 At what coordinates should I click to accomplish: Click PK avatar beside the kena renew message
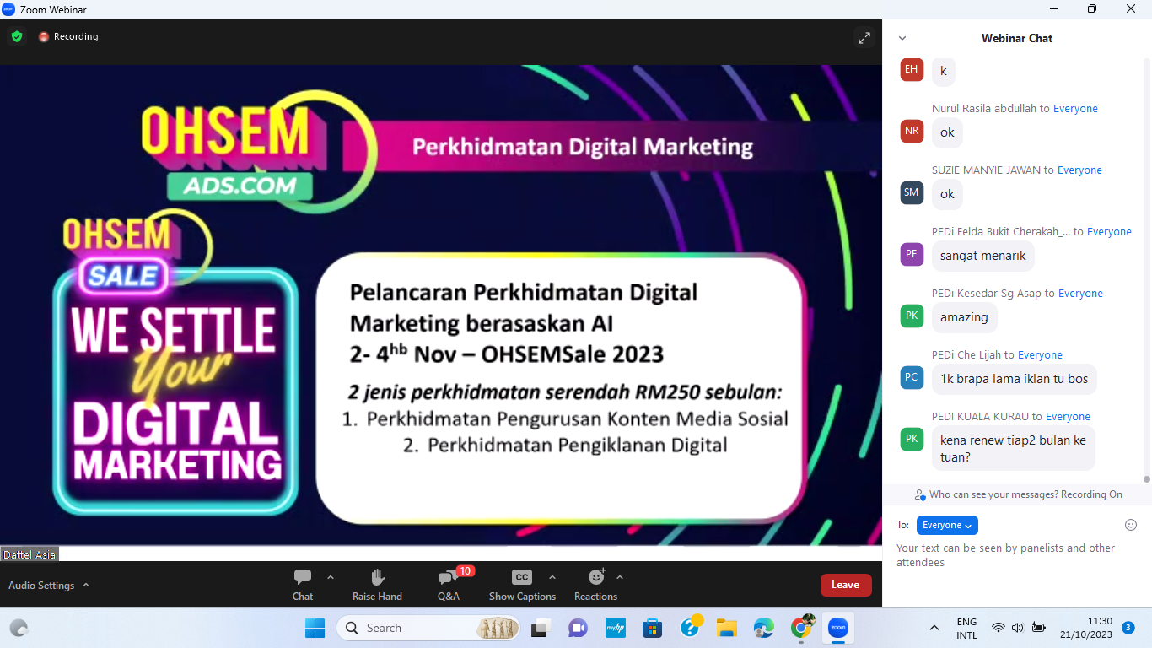click(912, 439)
